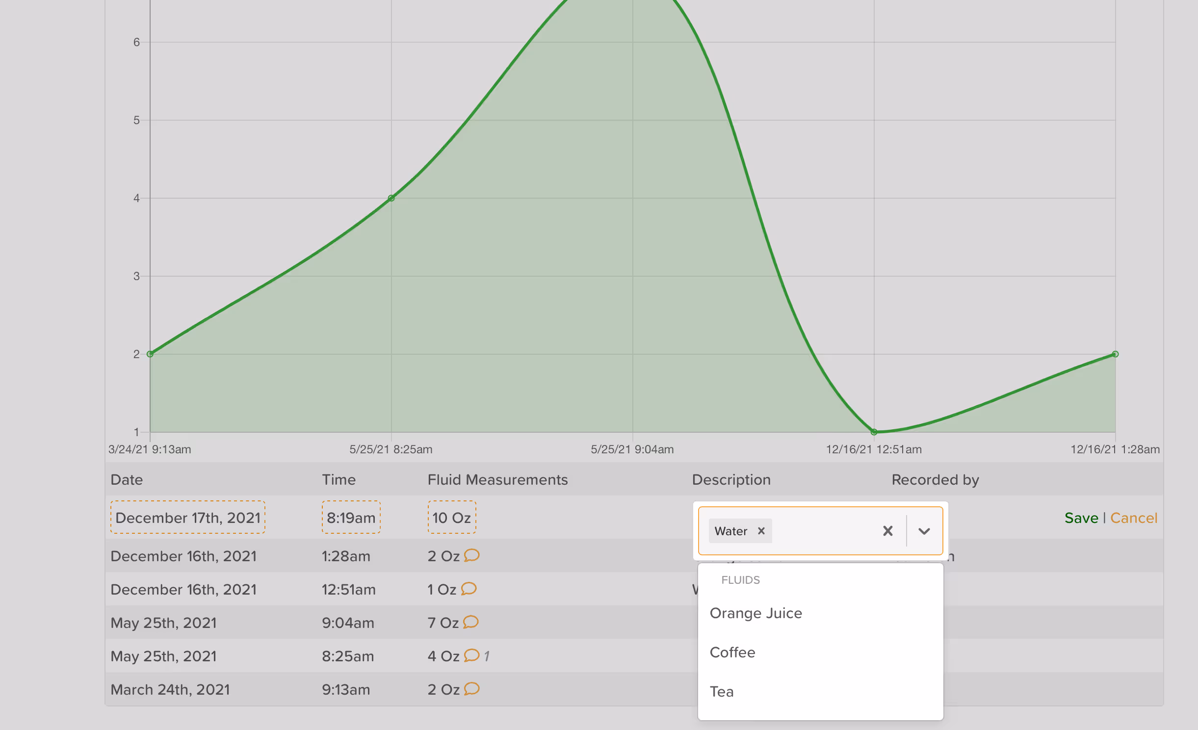Click the Fluid Measurements column header
Image resolution: width=1198 pixels, height=730 pixels.
click(x=497, y=480)
